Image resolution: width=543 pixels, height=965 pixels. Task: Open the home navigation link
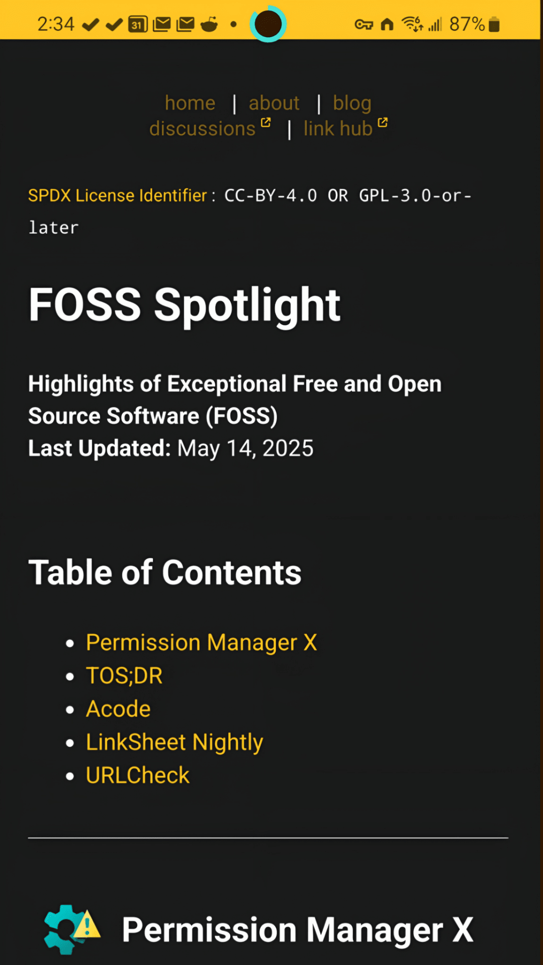[190, 103]
